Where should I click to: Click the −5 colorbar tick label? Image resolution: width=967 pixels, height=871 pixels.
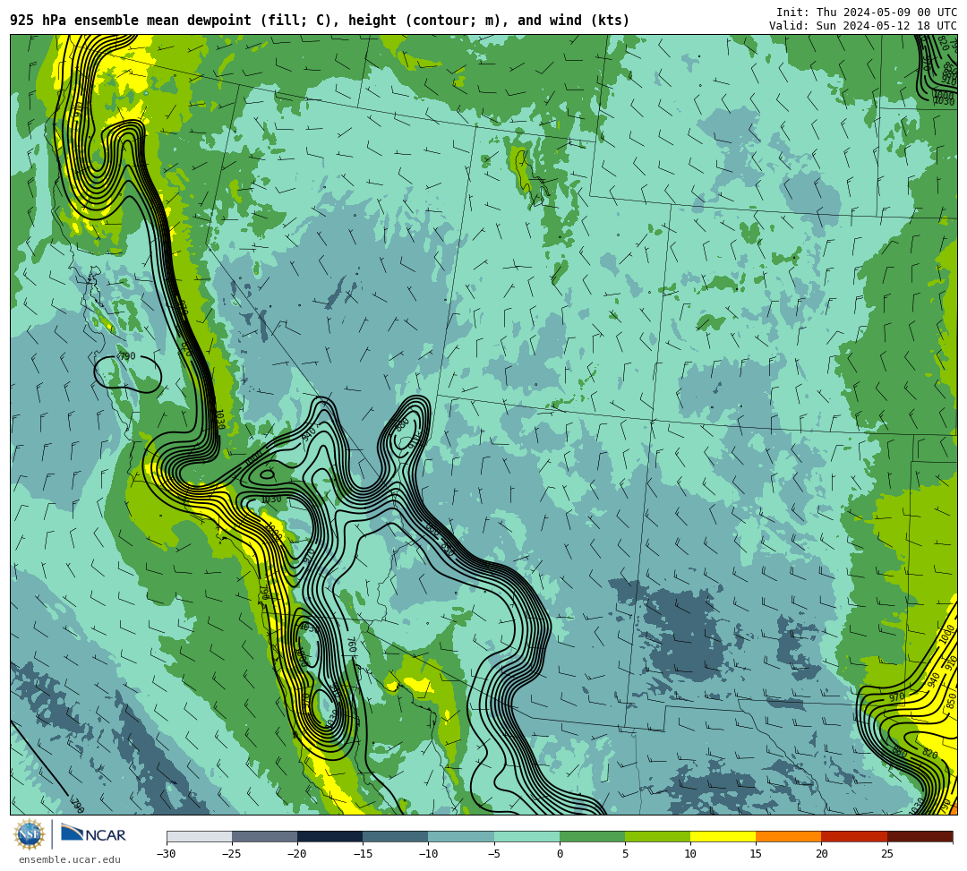tap(493, 854)
